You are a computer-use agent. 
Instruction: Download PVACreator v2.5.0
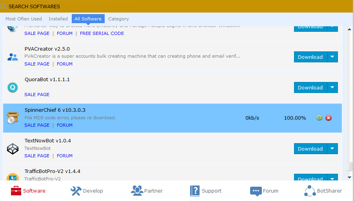pos(310,57)
